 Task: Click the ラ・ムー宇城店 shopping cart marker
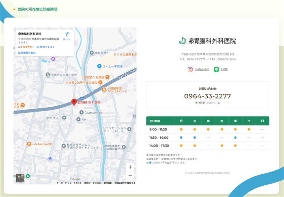point(99,66)
